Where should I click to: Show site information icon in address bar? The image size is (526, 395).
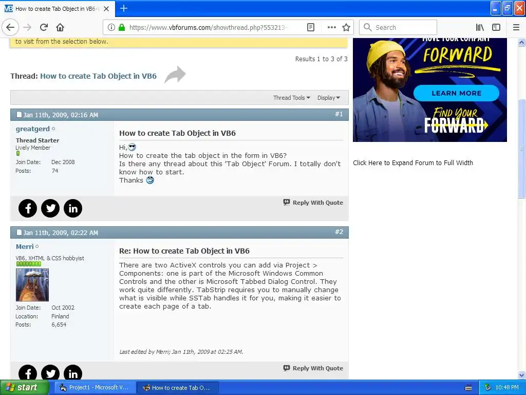click(111, 27)
